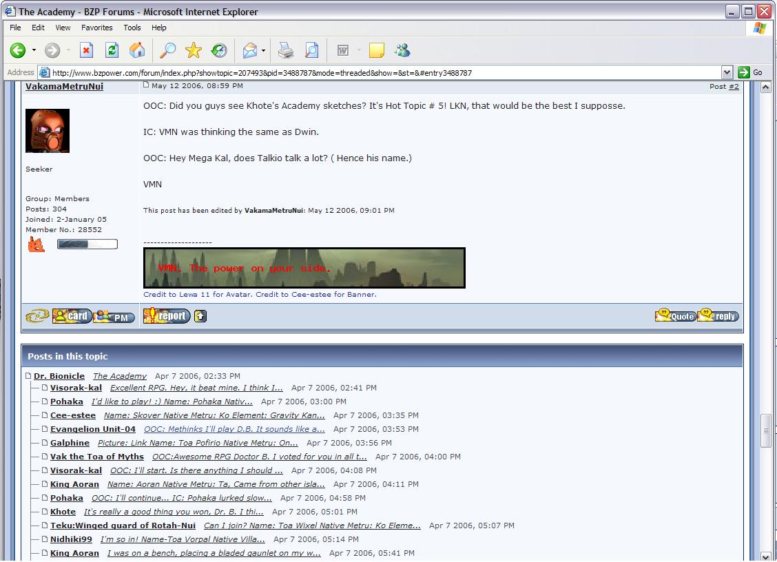Open Dr. Bionicle's profile link
This screenshot has height=562, width=777.
59,376
